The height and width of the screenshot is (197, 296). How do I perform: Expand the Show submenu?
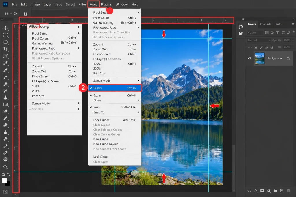(x=115, y=100)
